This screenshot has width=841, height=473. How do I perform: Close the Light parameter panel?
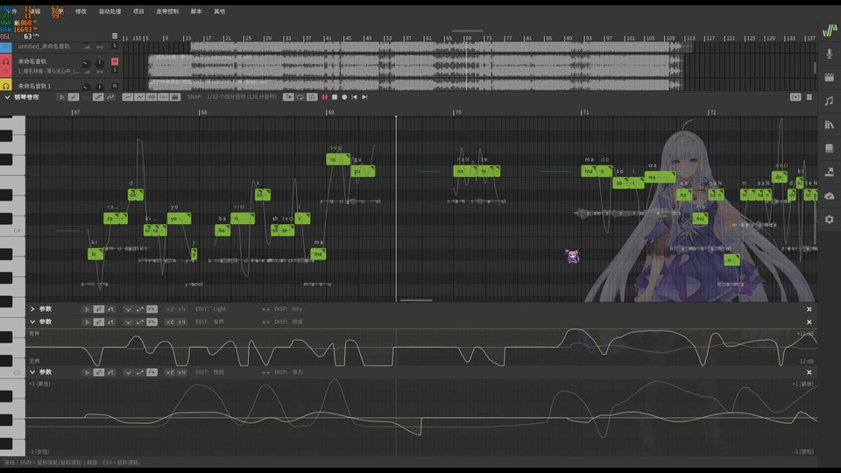(809, 309)
